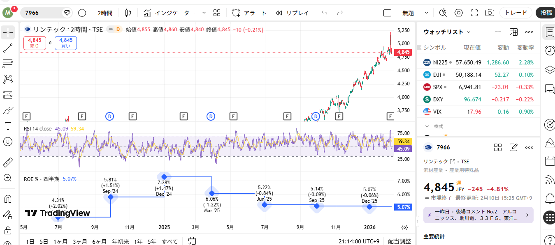Viewport: 555px width, 245px height.
Task: Open the emoji stickers tool
Action: 8,142
